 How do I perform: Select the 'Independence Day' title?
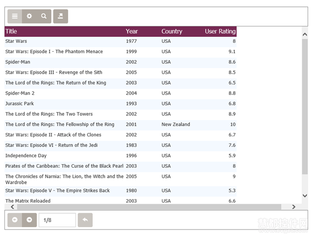point(26,156)
